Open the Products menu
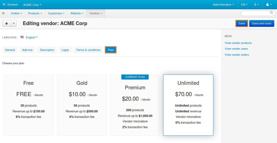This screenshot has height=143, width=277. pos(35,14)
